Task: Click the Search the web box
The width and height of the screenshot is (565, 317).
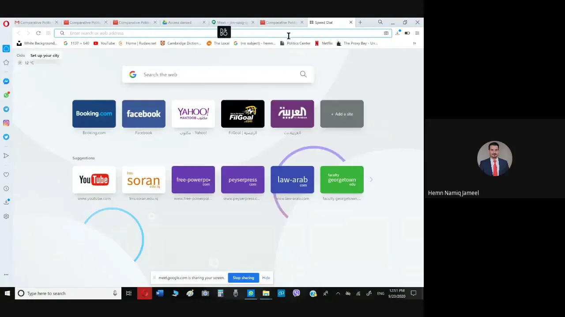Action: coord(218,74)
